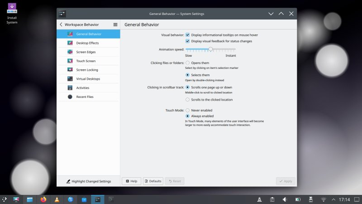Open the Recent Files clock icon
This screenshot has height=204, width=362.
[x=70, y=97]
